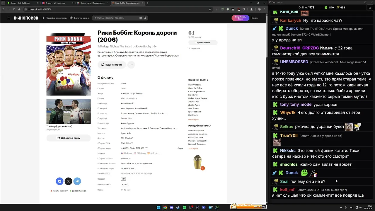375x211 pixels.
Task: Open the 99 актеров link
Action: tap(193, 120)
